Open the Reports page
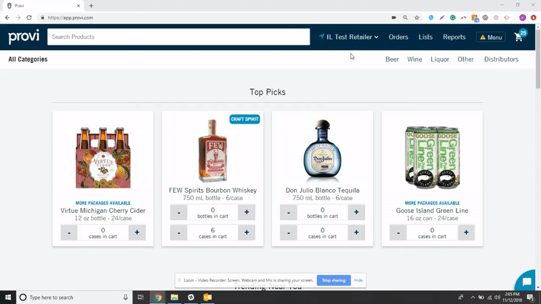 454,37
